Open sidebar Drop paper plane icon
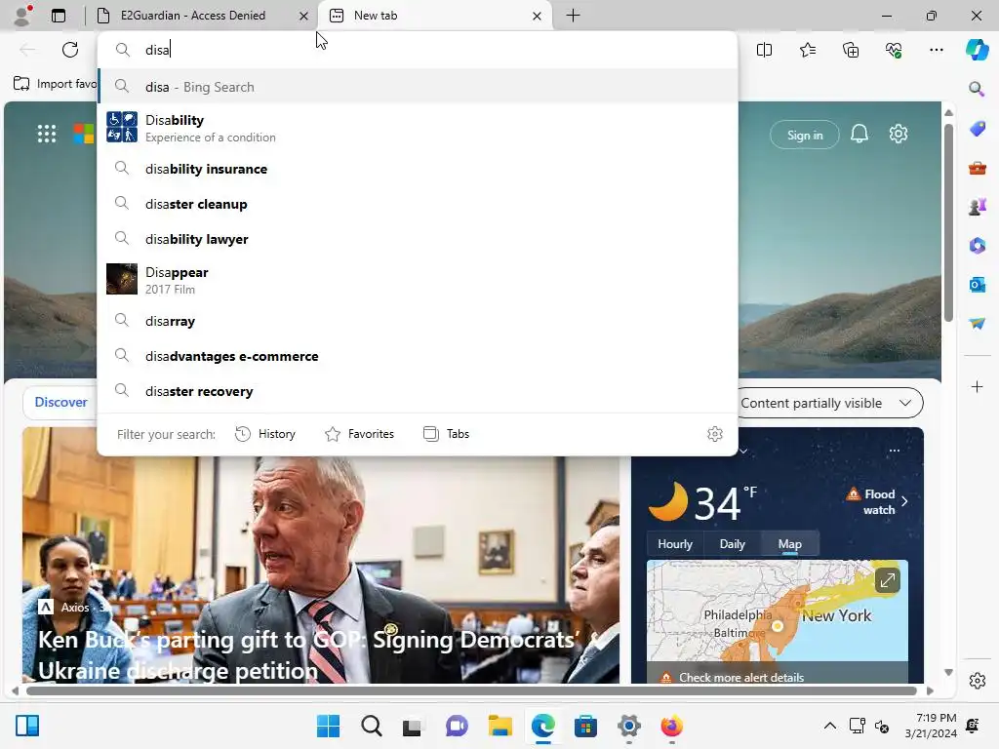The height and width of the screenshot is (749, 999). click(977, 324)
